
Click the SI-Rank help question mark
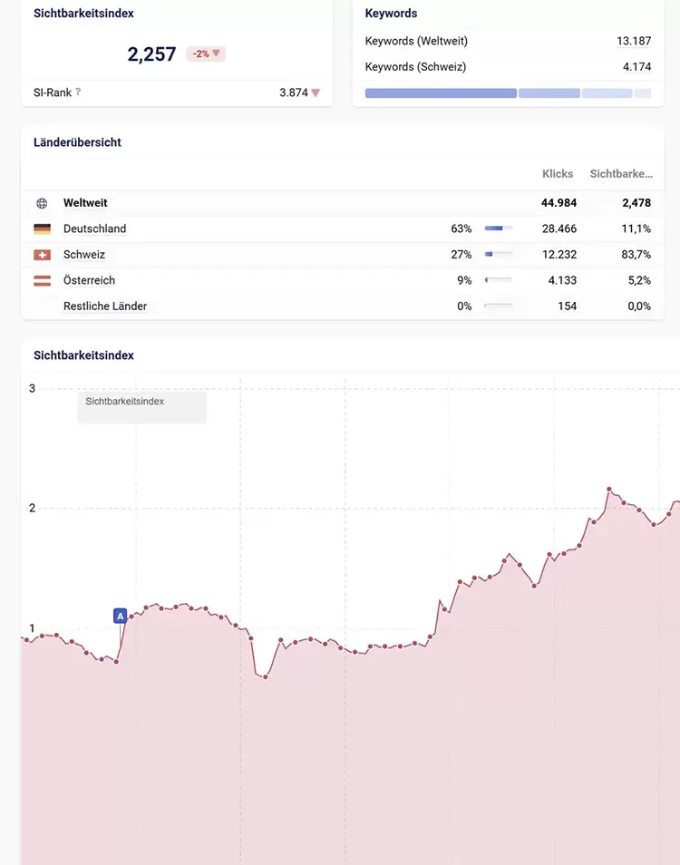coord(79,92)
